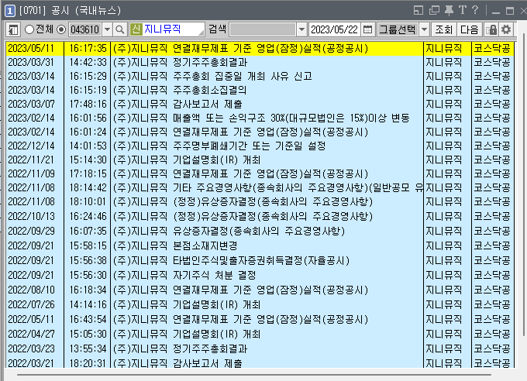Open the 2022/07/26 기업설명회(IR) 개최 row
Screen dimensions: 527x381
(260, 304)
